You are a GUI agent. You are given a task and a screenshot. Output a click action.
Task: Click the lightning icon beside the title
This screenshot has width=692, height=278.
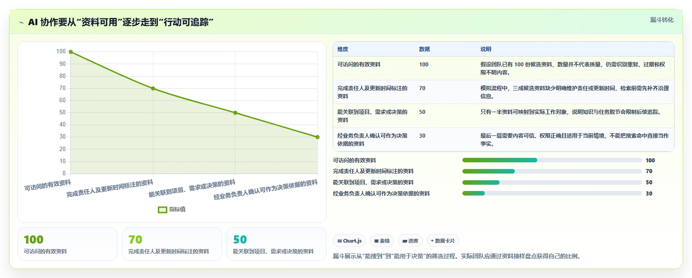click(22, 22)
